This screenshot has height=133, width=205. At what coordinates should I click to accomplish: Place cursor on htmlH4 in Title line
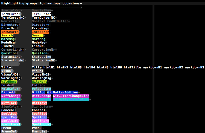(89, 67)
